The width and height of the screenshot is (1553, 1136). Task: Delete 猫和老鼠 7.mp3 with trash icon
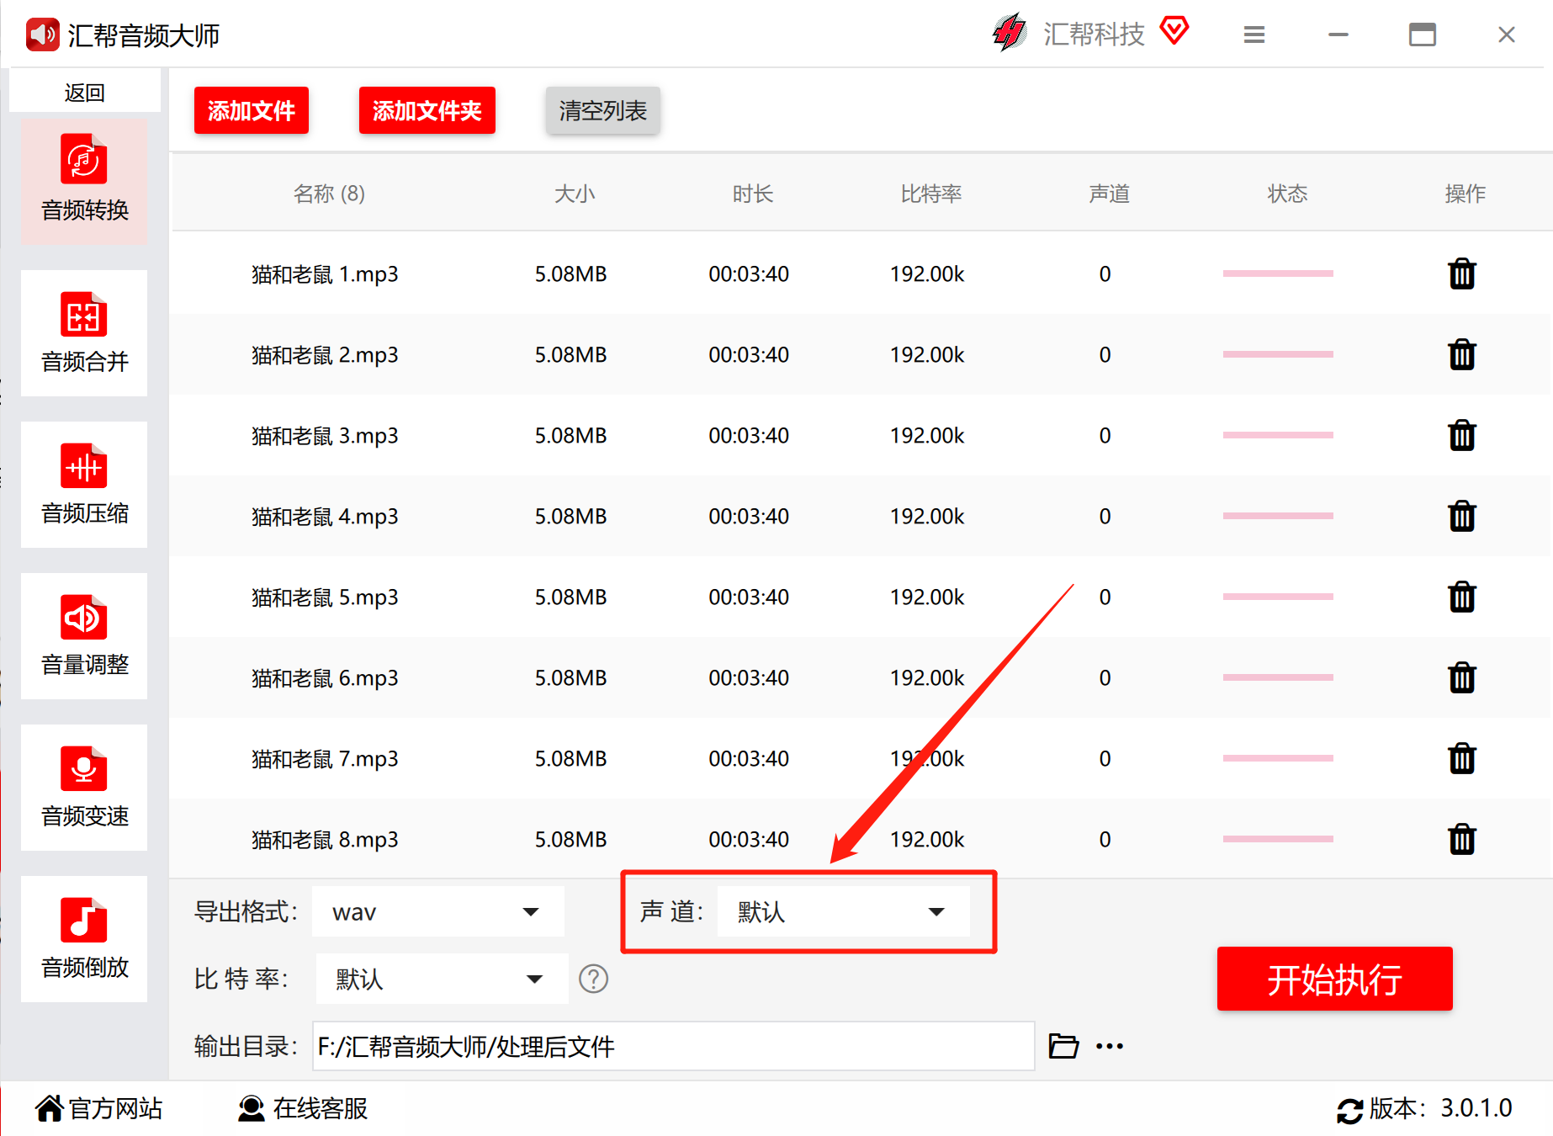[x=1462, y=758]
